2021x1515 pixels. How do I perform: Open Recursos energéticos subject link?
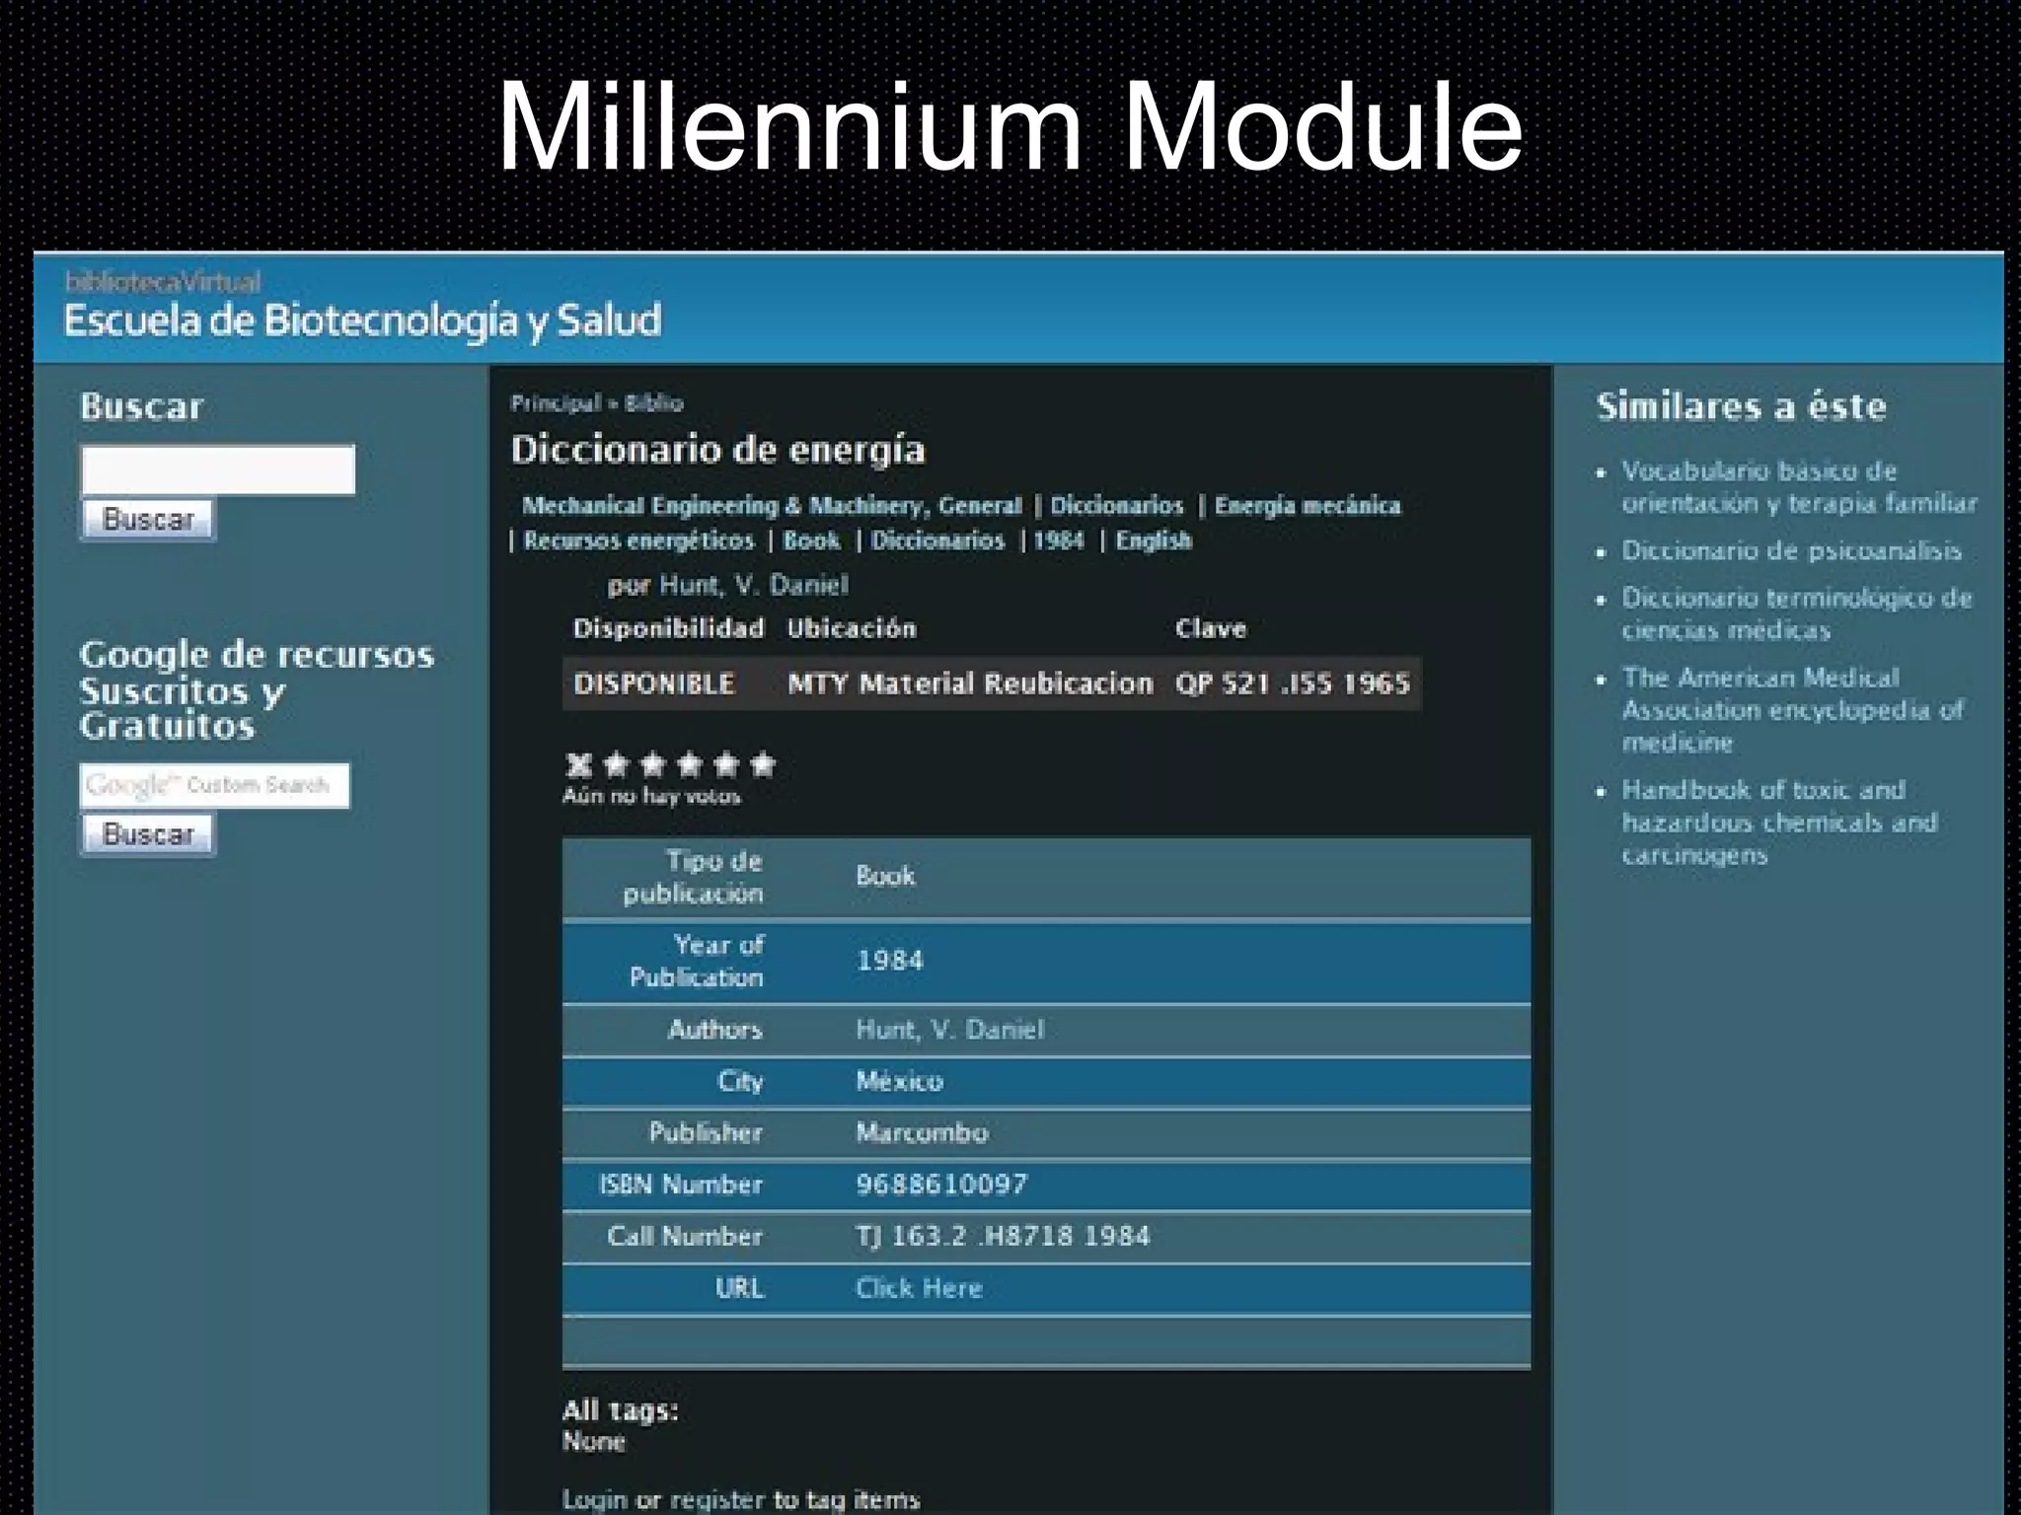pos(638,541)
